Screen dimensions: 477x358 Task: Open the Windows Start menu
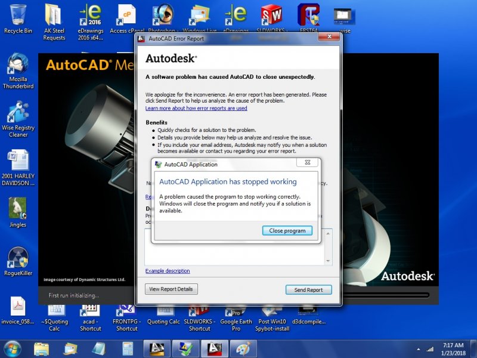click(x=12, y=349)
